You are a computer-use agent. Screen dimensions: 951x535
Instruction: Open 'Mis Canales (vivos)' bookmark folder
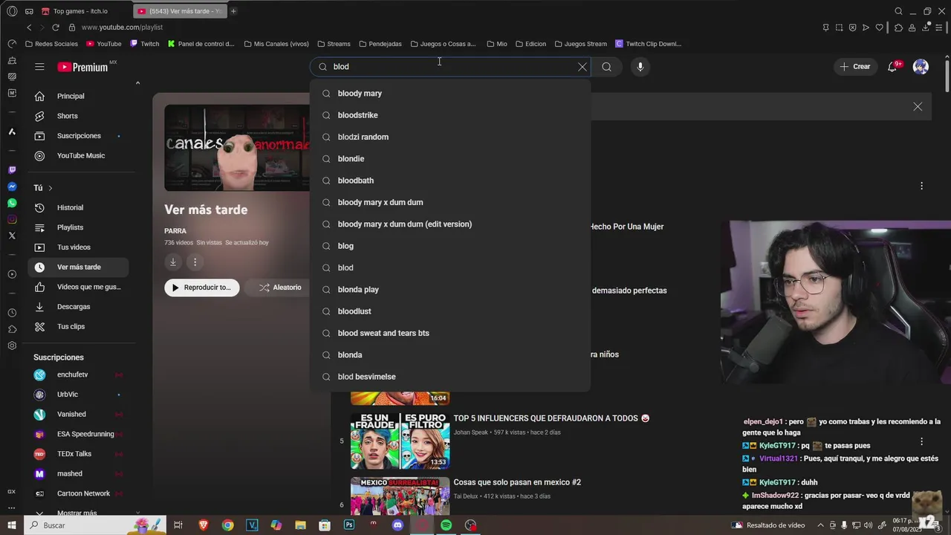(276, 44)
